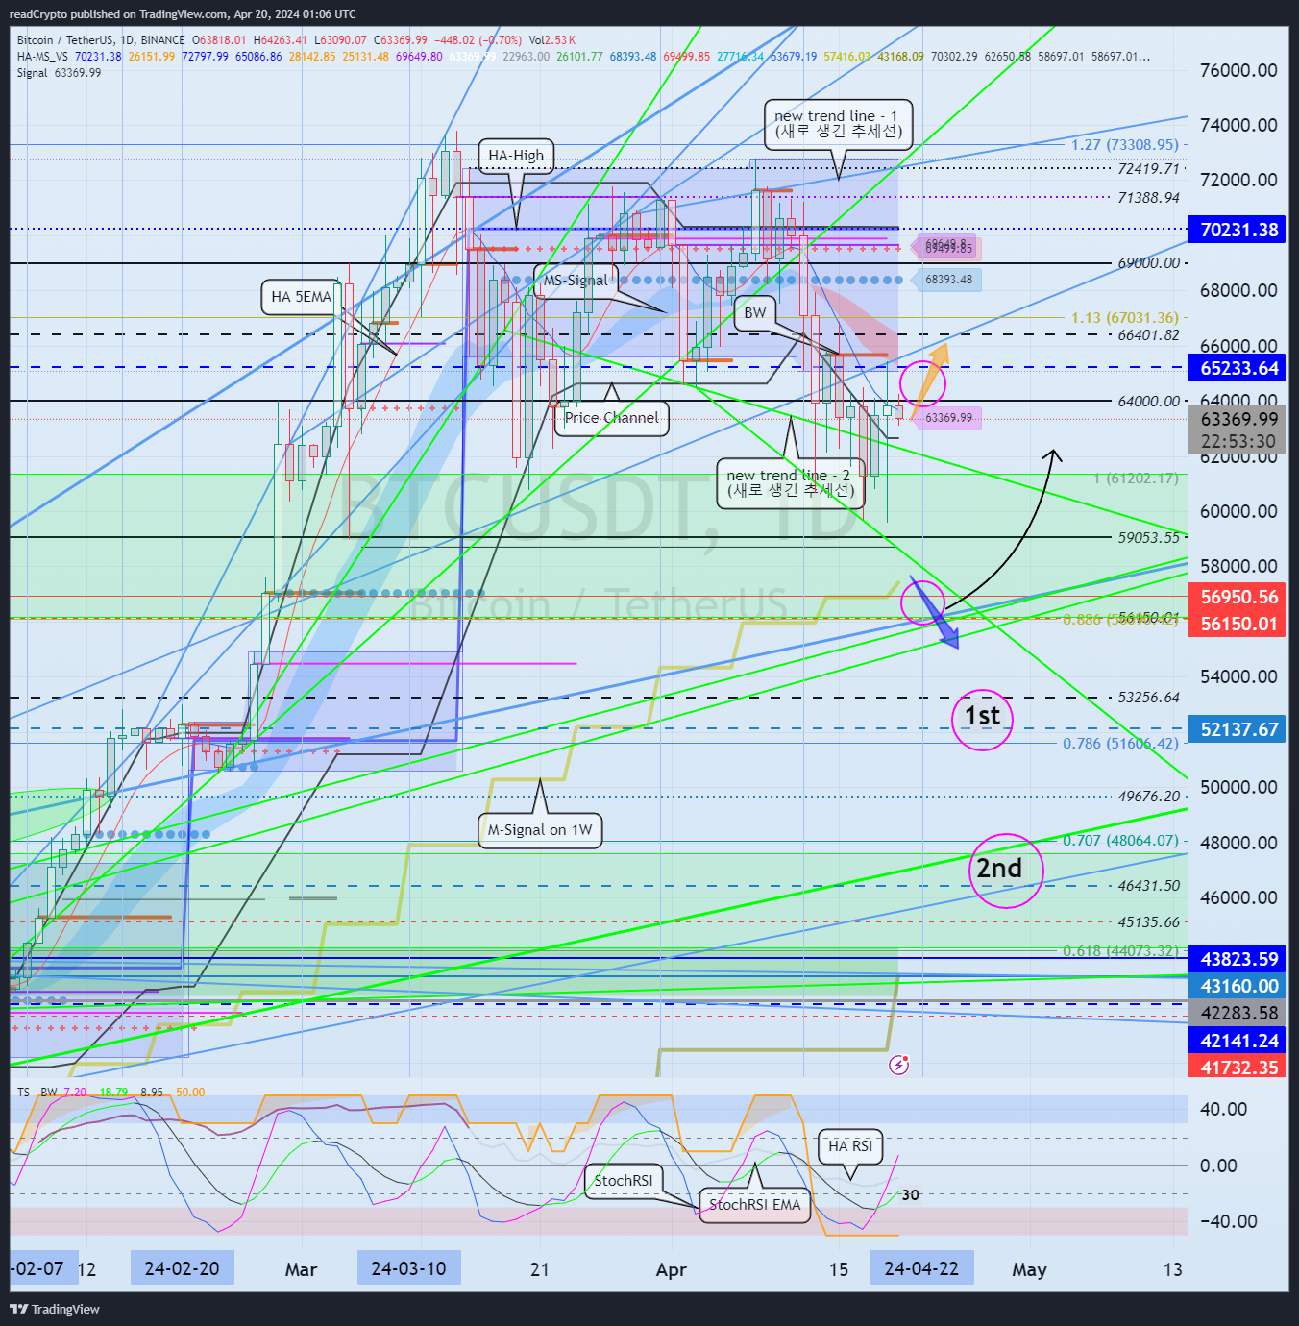Click the '2nd' circled target marker
Image resolution: width=1299 pixels, height=1326 pixels.
[x=1004, y=870]
